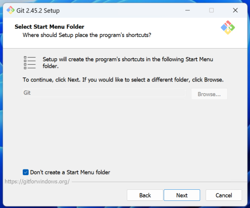Click the "Select Start Menu Folder" heading
This screenshot has width=250, height=208.
[49, 27]
